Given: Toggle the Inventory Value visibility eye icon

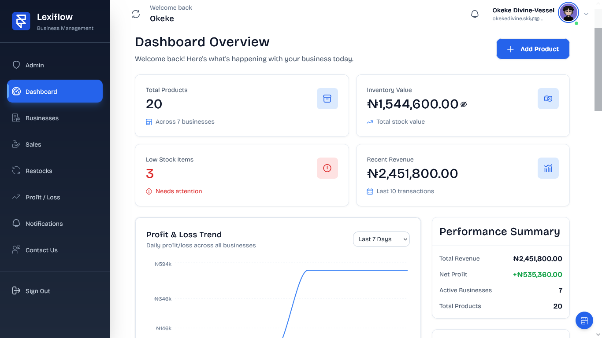Looking at the screenshot, I should point(464,104).
